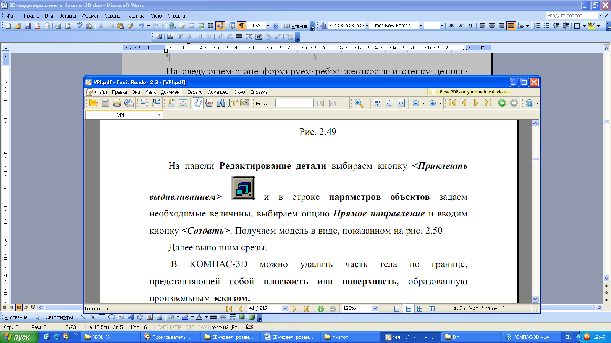Click пуск Start button
The width and height of the screenshot is (611, 343).
[19, 337]
